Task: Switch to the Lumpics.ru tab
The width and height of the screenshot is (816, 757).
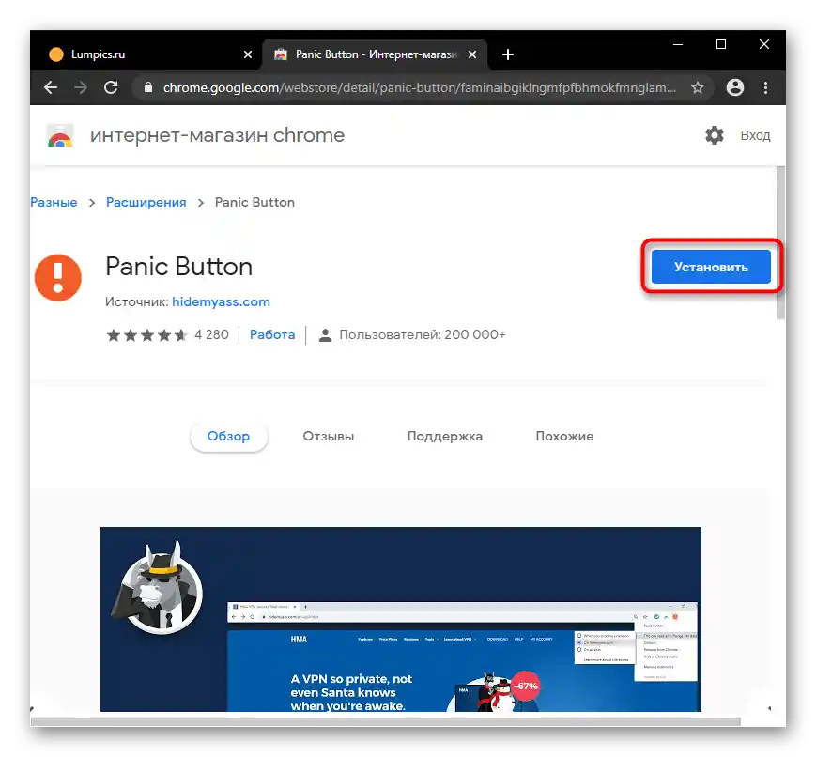Action: coord(146,54)
